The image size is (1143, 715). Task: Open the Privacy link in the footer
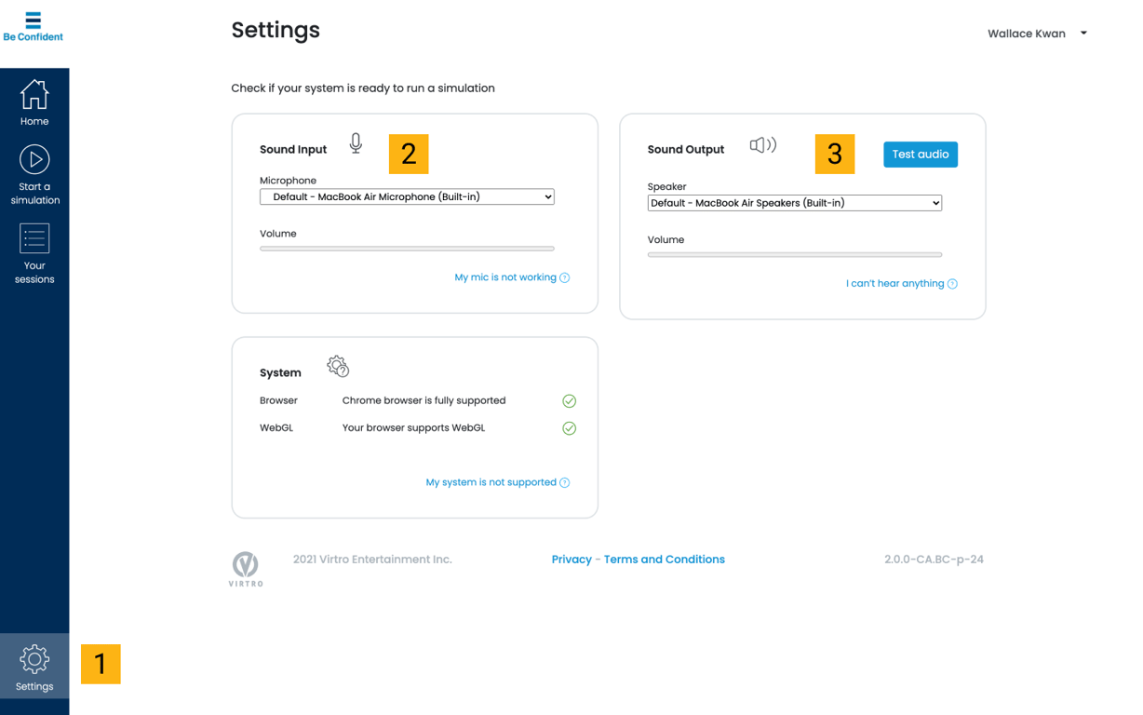pyautogui.click(x=571, y=560)
